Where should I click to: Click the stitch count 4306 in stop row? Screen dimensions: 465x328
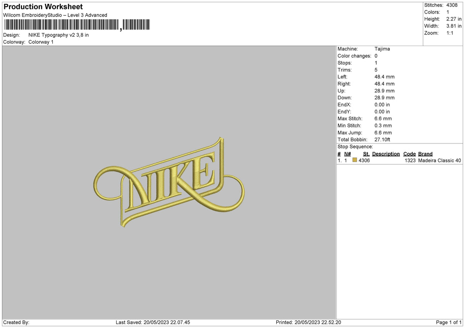click(364, 161)
